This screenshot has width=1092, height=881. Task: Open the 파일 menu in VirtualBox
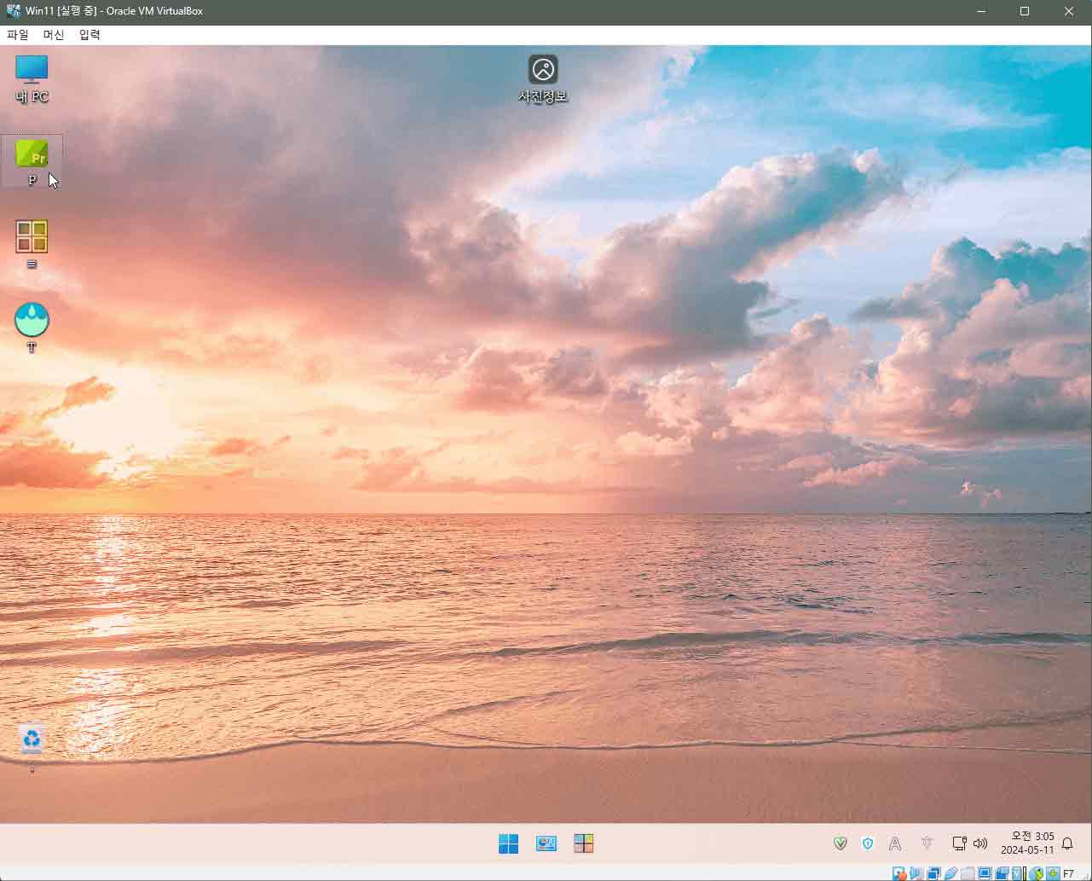(18, 35)
